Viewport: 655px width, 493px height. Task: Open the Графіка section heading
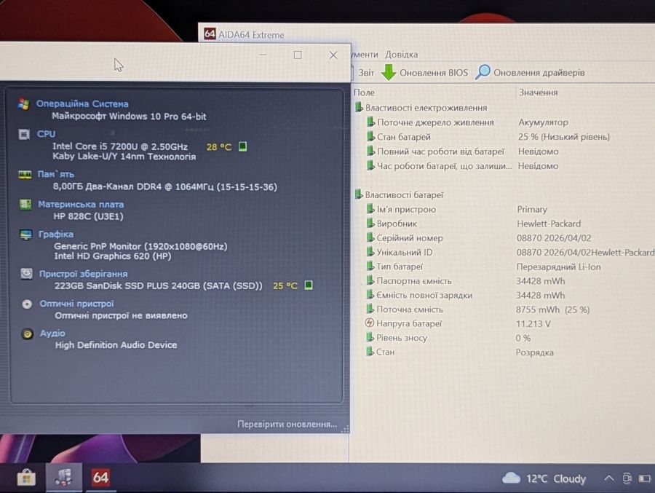[56, 234]
